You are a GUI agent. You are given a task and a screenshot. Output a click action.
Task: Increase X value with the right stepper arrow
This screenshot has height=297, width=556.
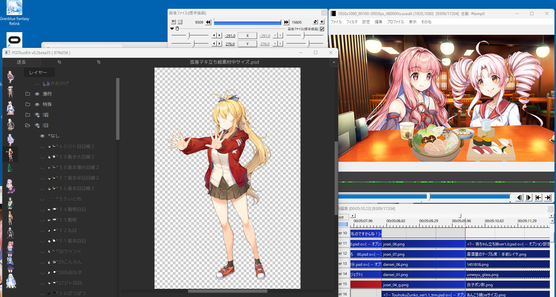219,35
